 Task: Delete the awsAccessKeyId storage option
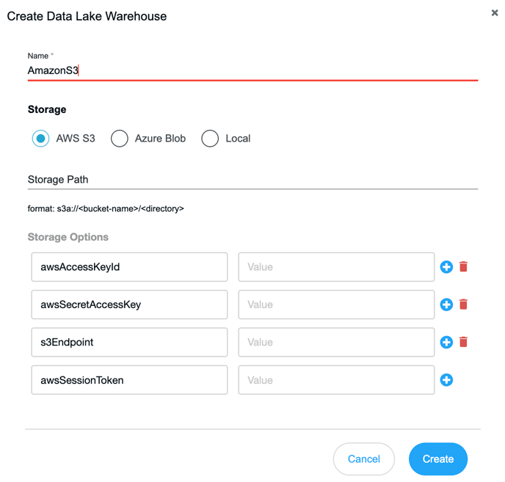(463, 266)
